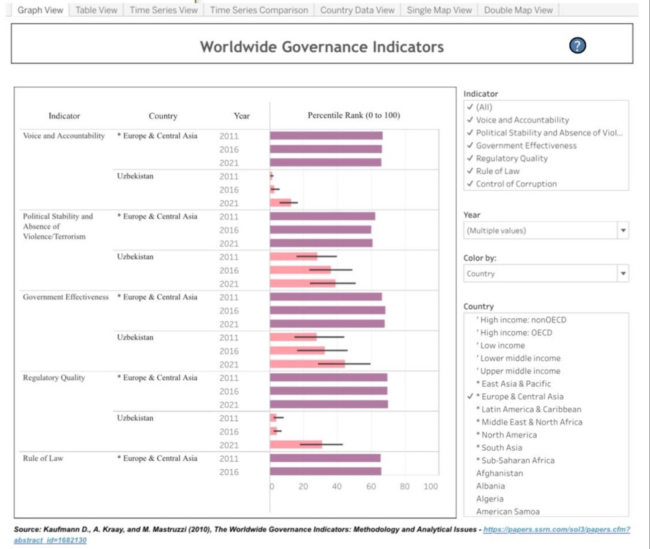Expand the Year dropdown arrow
The width and height of the screenshot is (650, 549).
point(622,231)
